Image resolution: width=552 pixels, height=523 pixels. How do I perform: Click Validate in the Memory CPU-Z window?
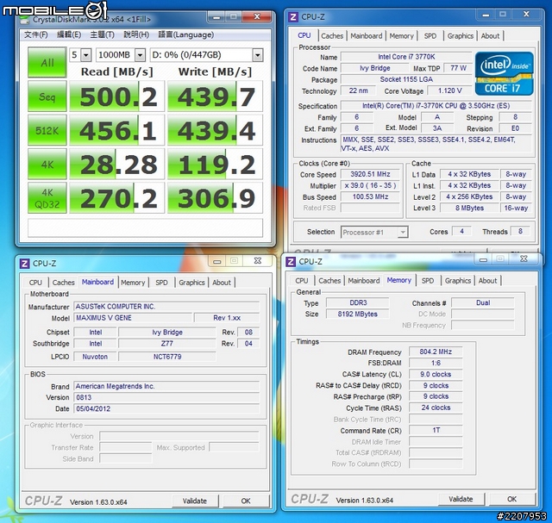pos(461,499)
